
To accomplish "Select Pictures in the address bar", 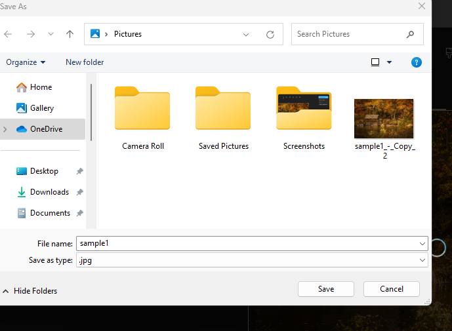I will 128,34.
